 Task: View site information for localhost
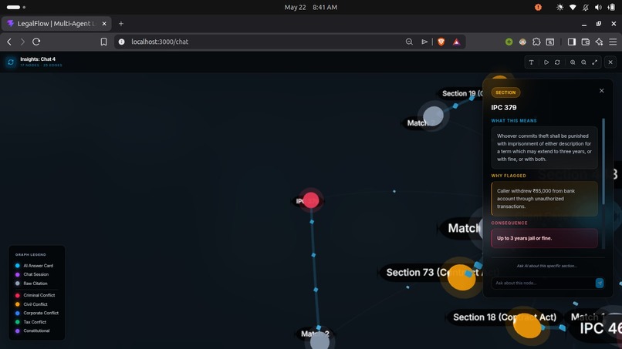[x=122, y=42]
